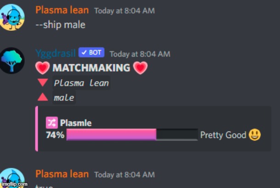Click the blue BOT verified badge
This screenshot has height=188, width=280.
tap(91, 53)
